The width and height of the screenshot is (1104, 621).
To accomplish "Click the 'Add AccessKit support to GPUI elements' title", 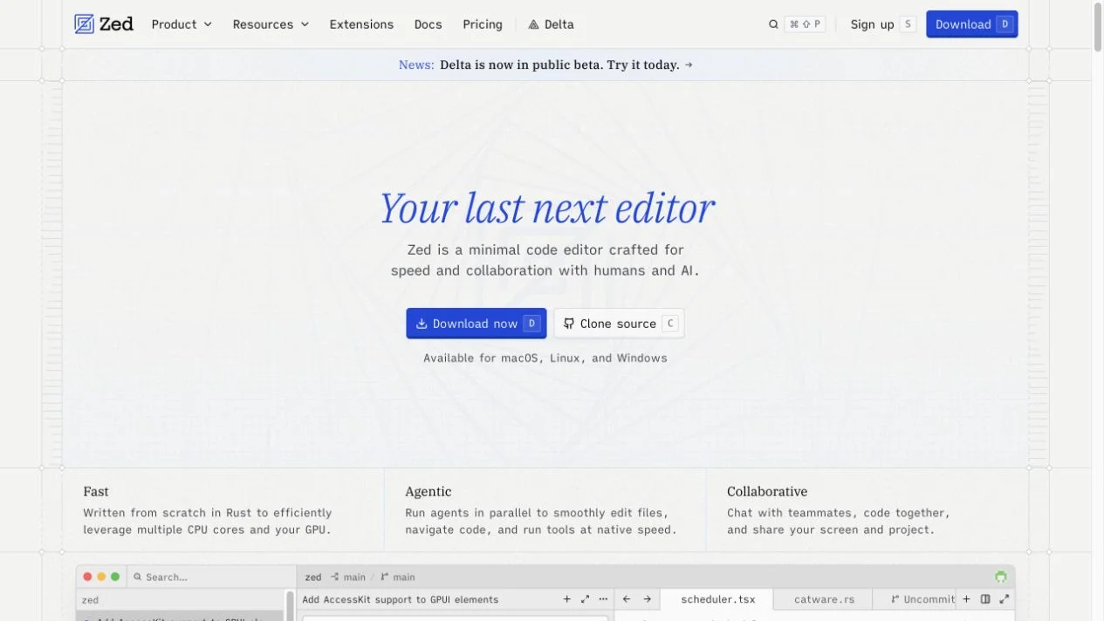I will coord(400,599).
